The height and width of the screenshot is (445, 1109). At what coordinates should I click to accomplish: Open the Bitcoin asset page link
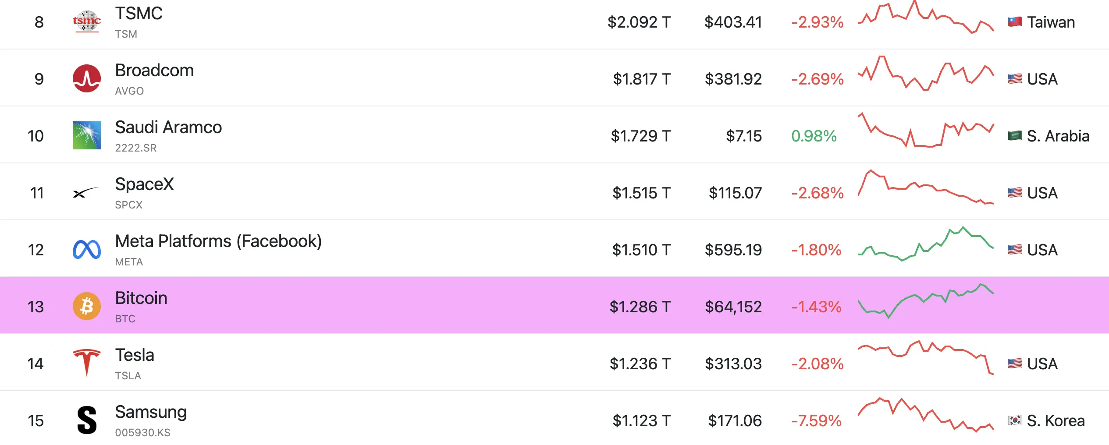click(141, 298)
